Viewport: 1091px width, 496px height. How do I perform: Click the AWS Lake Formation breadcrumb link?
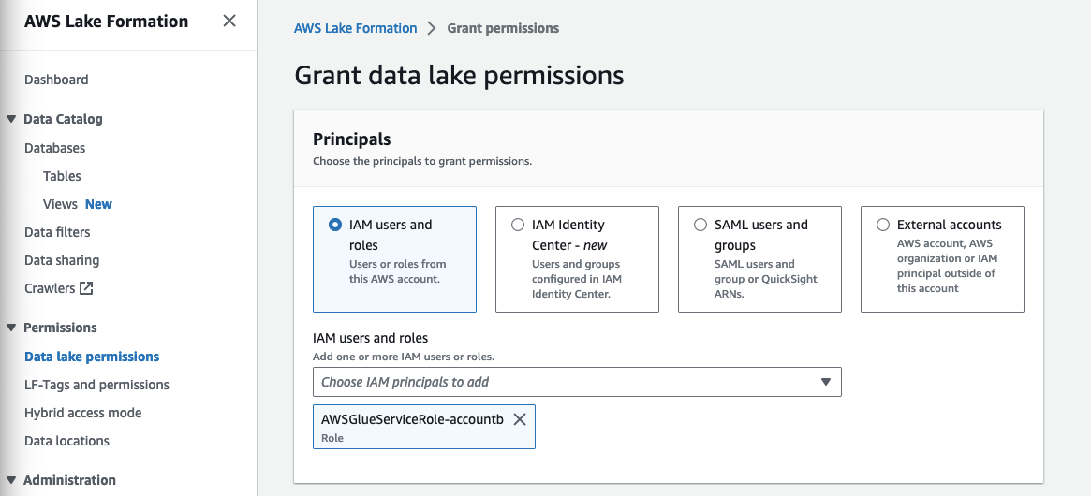355,28
